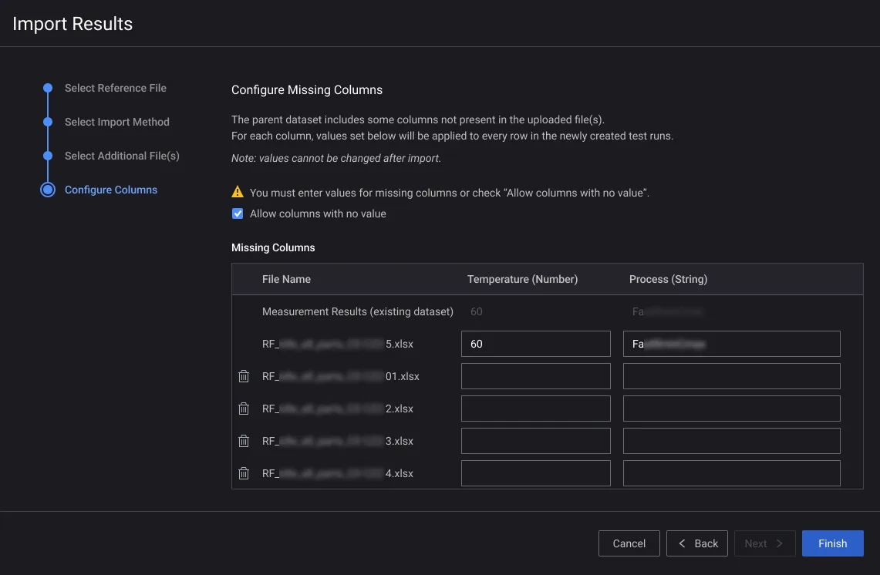
Task: Click the Back button
Action: tap(696, 543)
